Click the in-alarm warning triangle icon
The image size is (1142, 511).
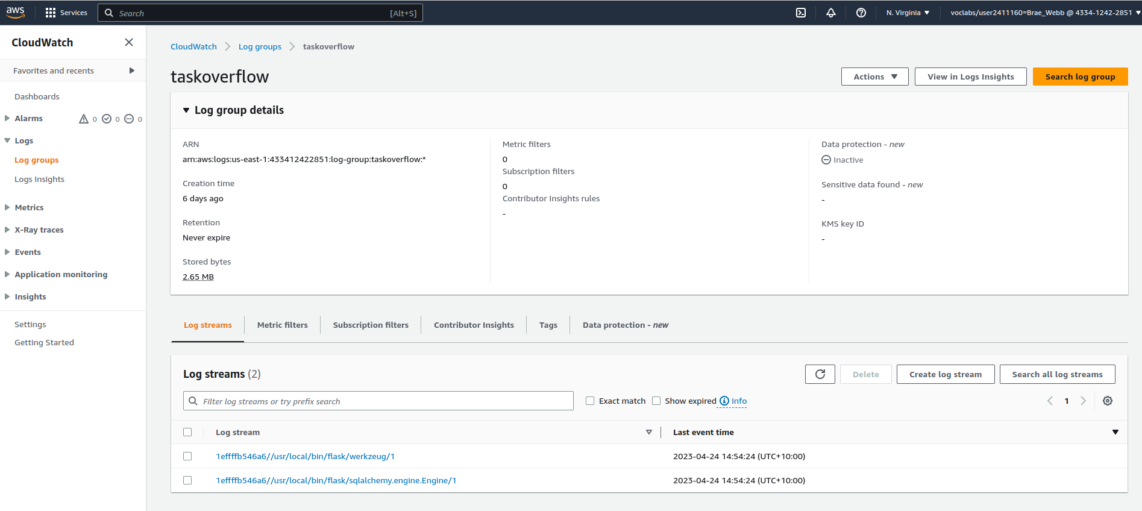(x=84, y=119)
